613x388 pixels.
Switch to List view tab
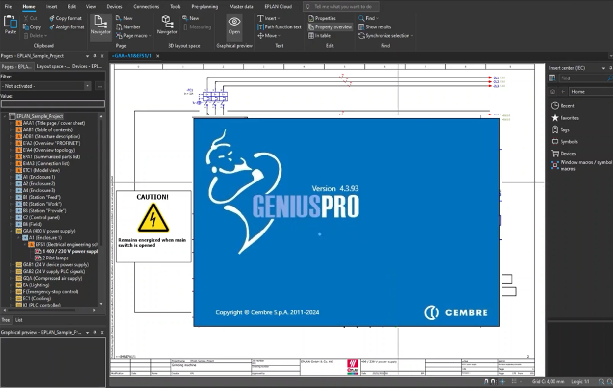point(19,320)
